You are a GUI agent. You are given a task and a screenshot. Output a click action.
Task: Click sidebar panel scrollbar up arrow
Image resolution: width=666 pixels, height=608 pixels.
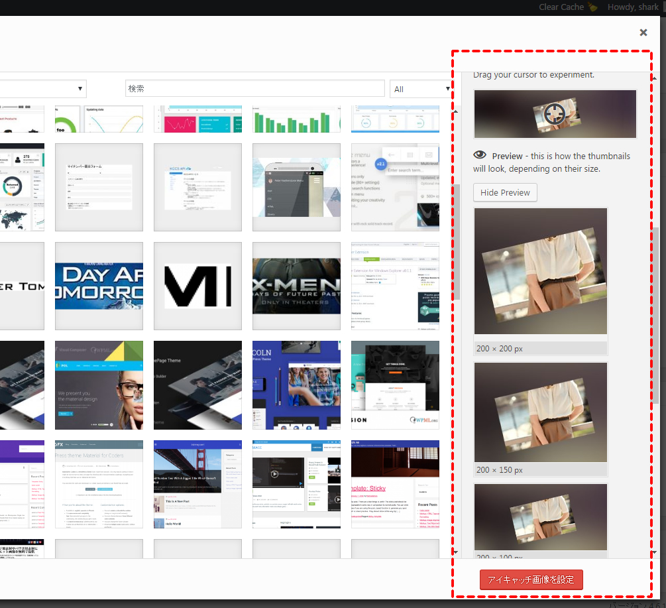(655, 78)
